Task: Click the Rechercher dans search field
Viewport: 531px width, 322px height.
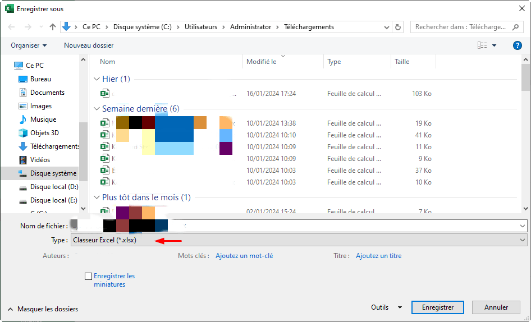Action: tap(460, 27)
